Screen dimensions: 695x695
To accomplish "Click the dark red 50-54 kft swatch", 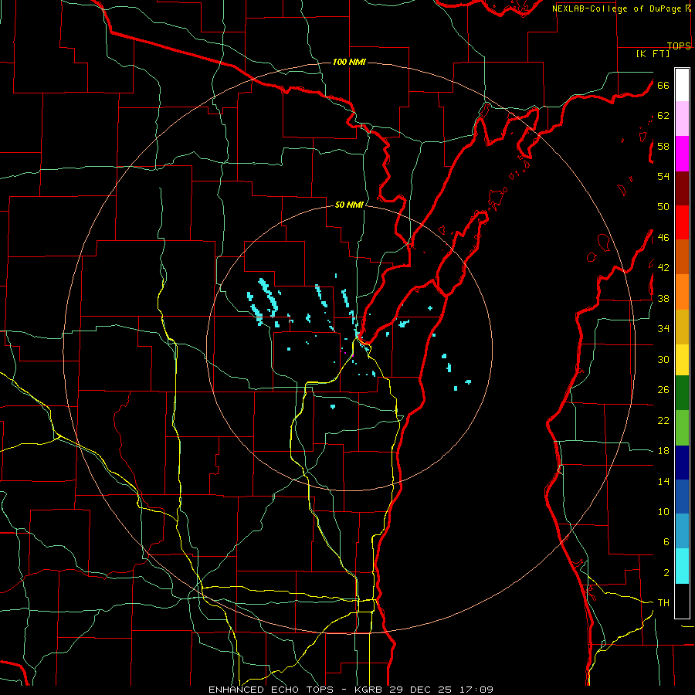I will [x=682, y=188].
